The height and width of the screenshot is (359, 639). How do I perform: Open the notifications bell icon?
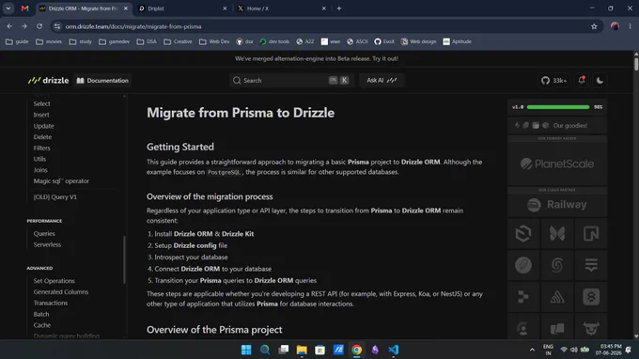(582, 80)
